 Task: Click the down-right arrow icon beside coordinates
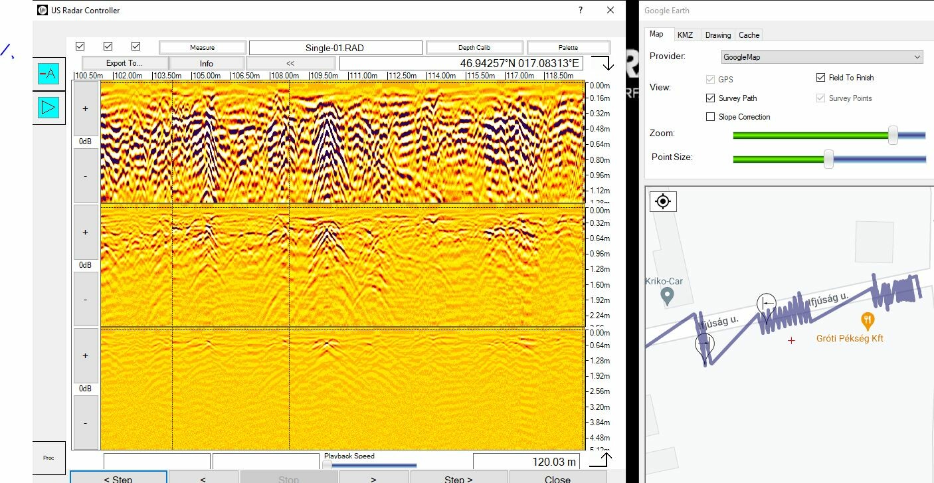coord(603,64)
